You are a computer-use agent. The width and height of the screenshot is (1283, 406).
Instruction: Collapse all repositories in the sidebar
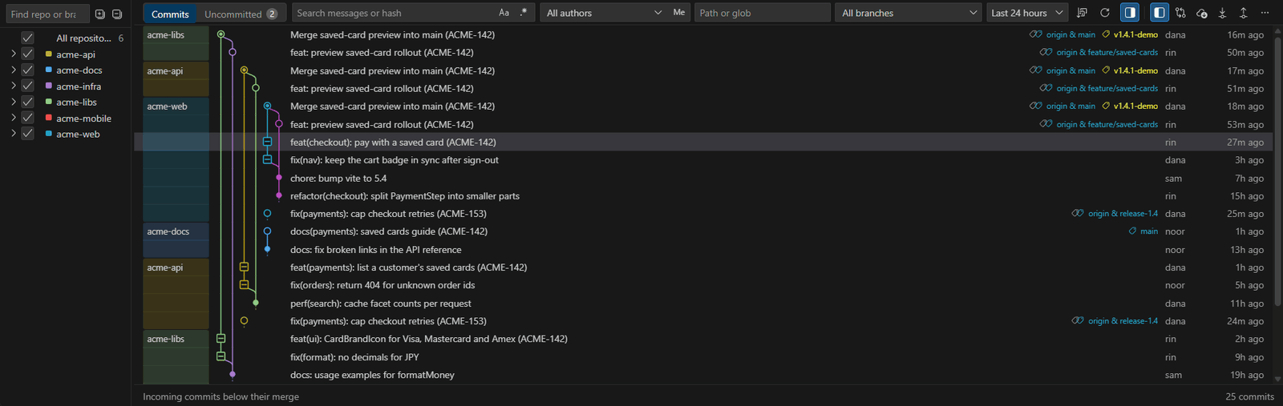[x=117, y=14]
